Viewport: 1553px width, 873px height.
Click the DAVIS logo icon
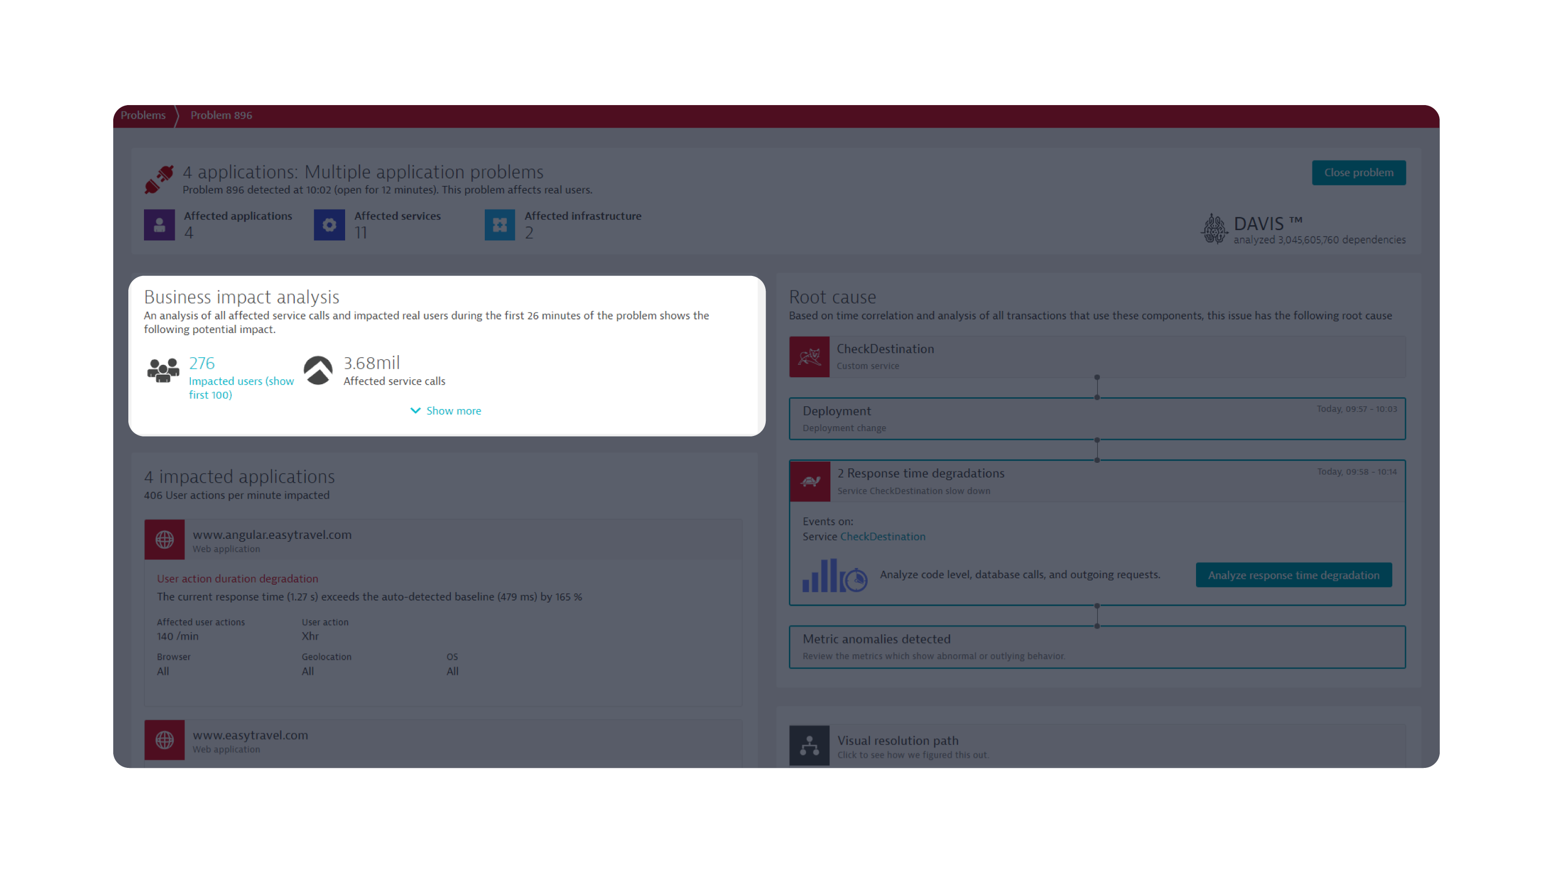point(1214,228)
